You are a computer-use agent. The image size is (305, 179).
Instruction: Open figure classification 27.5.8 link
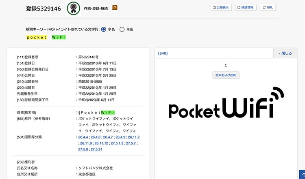coord(83,149)
